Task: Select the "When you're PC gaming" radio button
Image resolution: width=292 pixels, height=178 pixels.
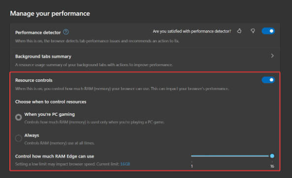Action: (18, 117)
